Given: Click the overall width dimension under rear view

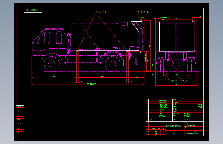Looking at the screenshot, I should (176, 85).
